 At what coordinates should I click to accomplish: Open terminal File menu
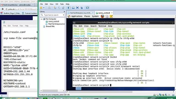[x=75, y=26]
